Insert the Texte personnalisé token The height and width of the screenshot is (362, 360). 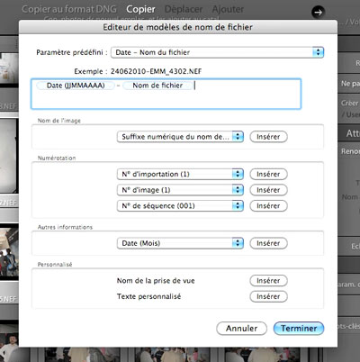coord(268,296)
